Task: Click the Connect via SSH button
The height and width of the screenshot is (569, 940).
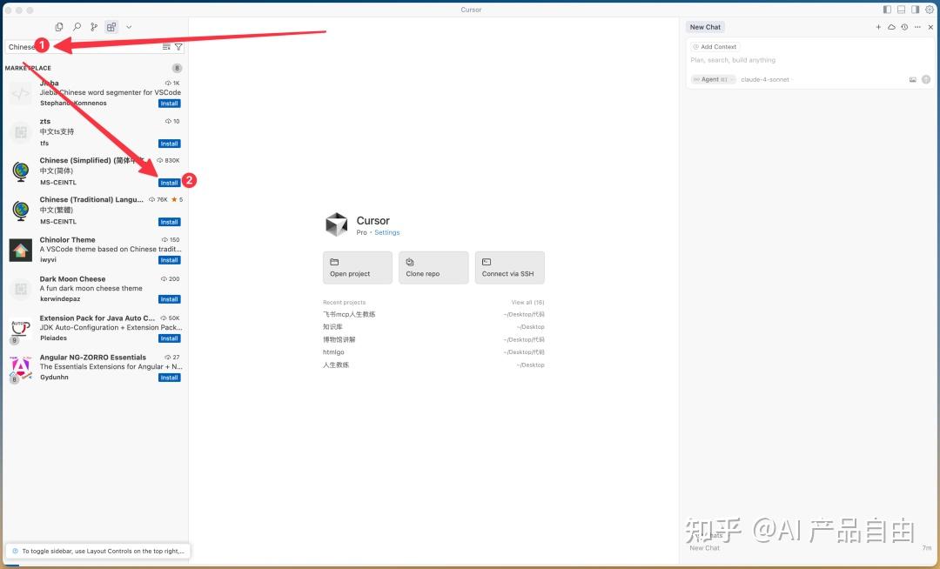Action: (509, 268)
